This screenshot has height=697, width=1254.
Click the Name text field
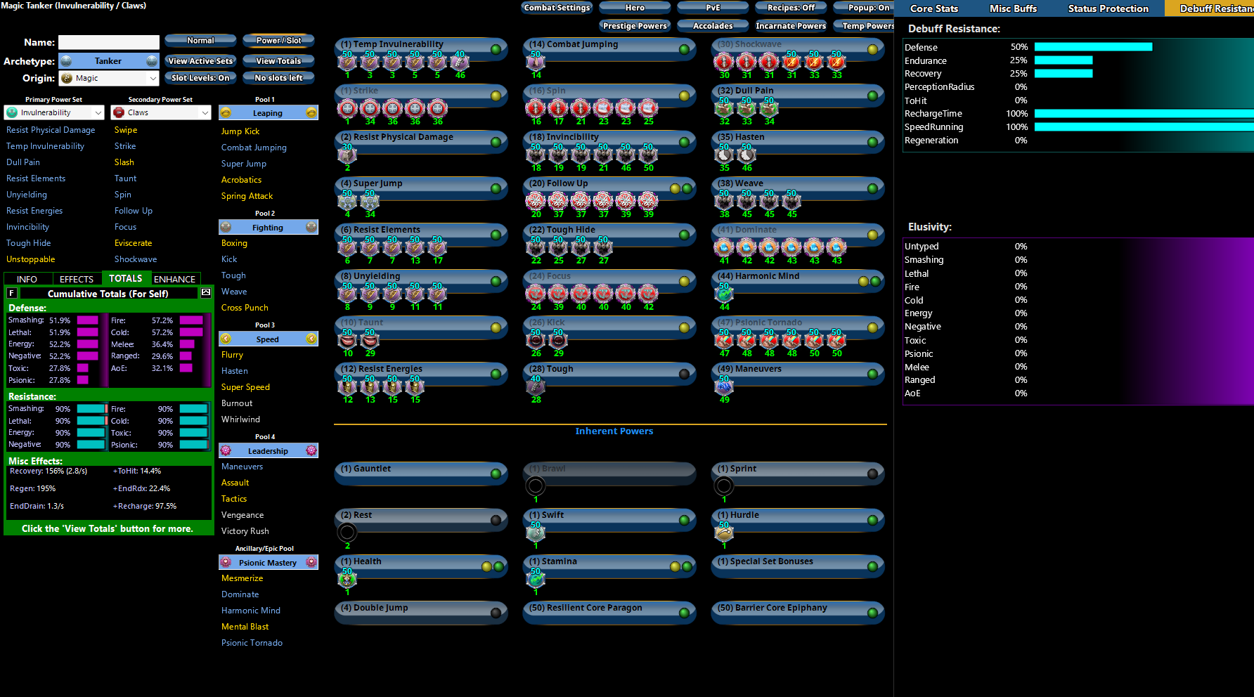point(109,42)
